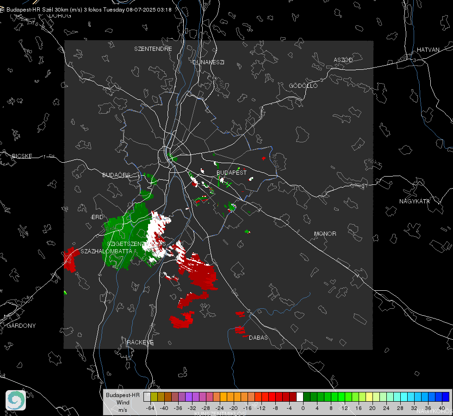
Task: Click the swirl weather logo icon
Action: tap(16, 400)
